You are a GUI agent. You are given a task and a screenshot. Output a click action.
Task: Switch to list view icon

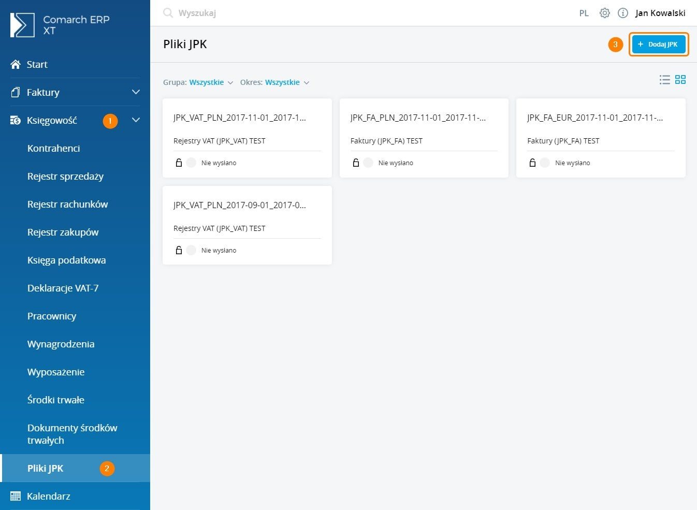[x=664, y=80]
